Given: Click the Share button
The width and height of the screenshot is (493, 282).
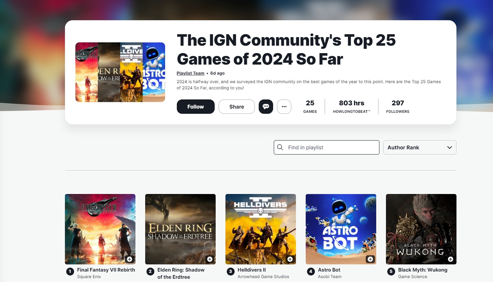Looking at the screenshot, I should click(236, 107).
